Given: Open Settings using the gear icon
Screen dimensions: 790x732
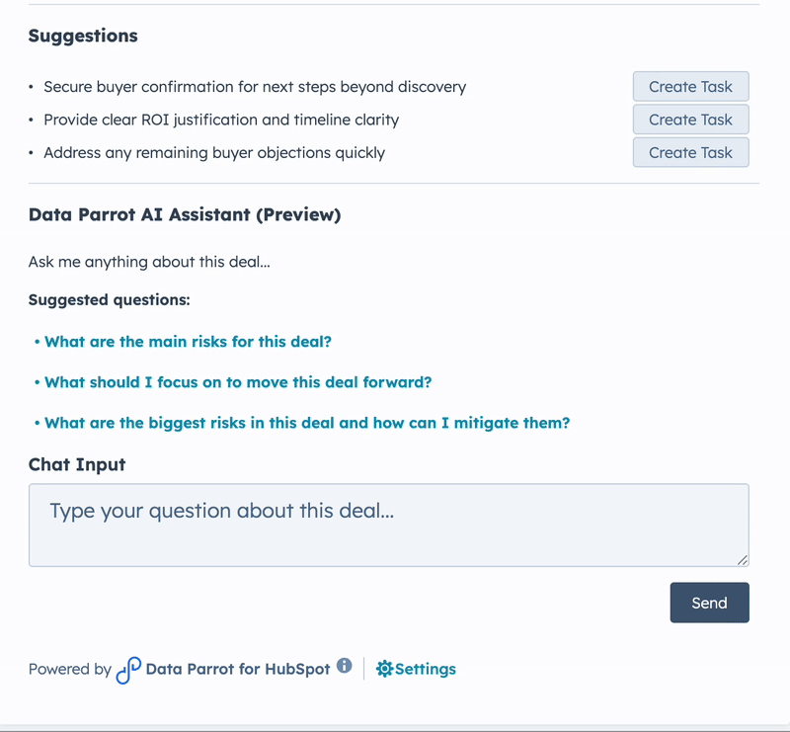Looking at the screenshot, I should click(384, 669).
